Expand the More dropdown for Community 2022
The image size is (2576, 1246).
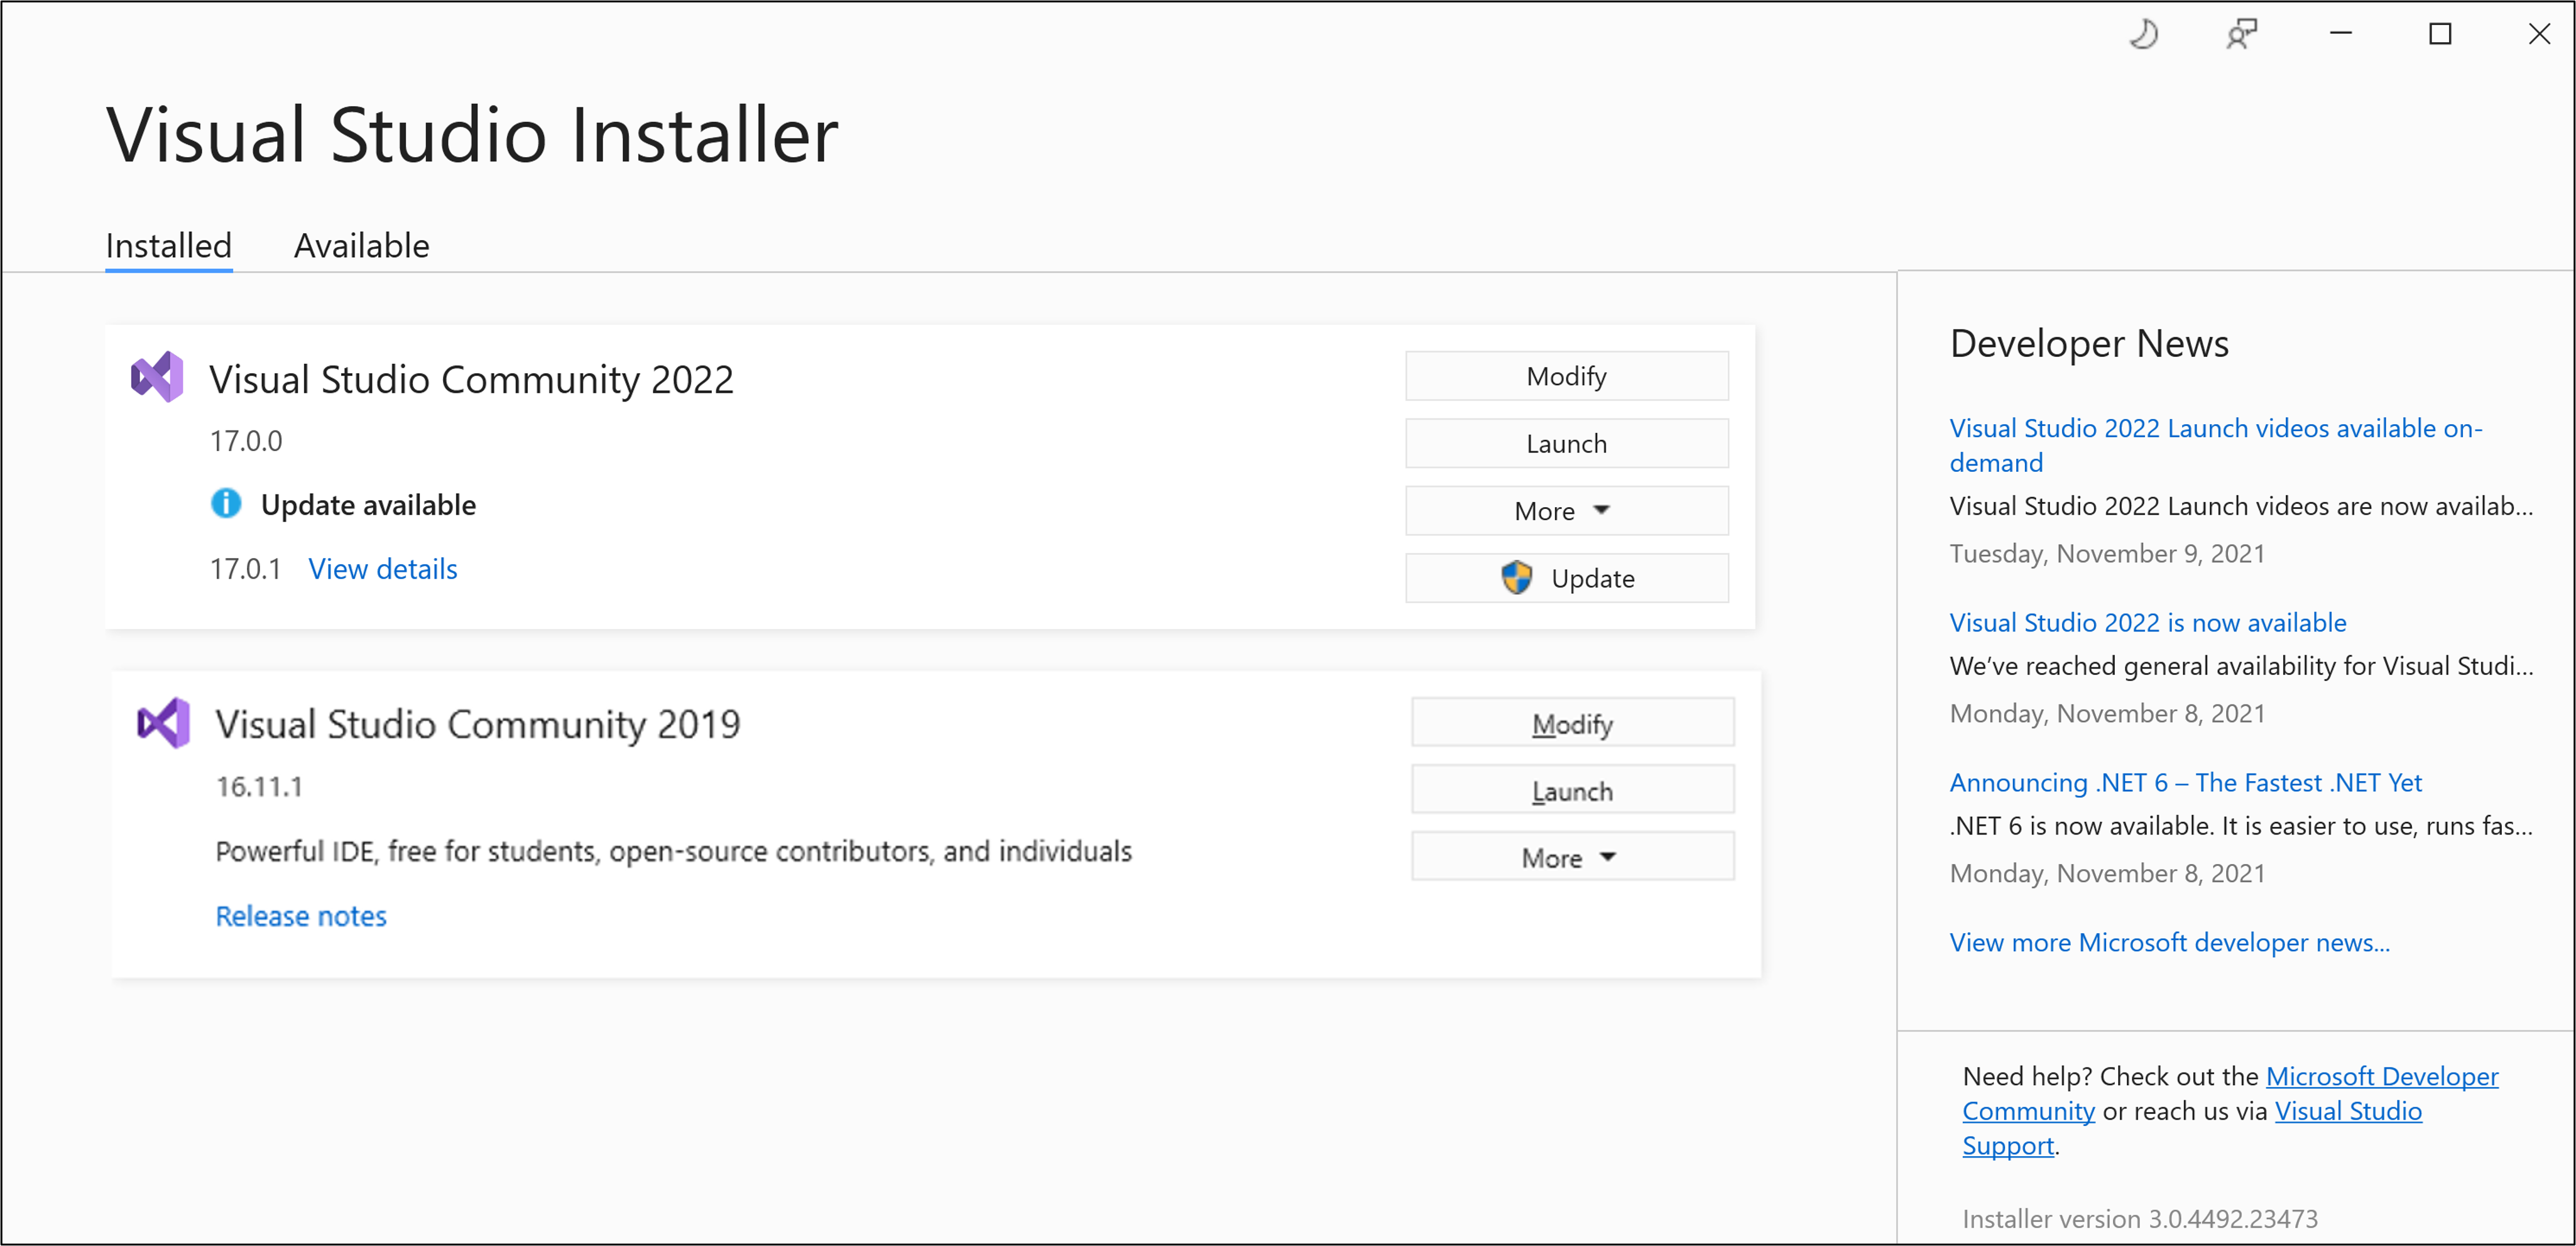[x=1566, y=511]
